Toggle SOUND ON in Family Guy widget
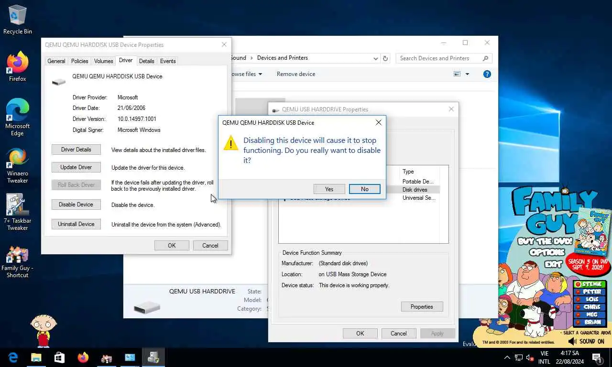The image size is (612, 367). click(587, 341)
